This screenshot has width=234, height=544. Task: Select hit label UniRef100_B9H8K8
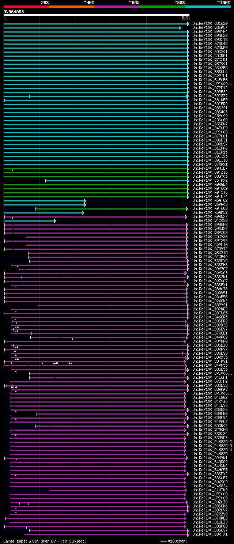coord(210,224)
